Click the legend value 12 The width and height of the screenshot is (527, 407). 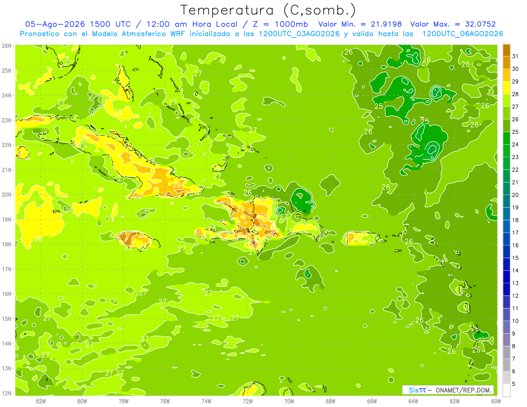coord(515,295)
